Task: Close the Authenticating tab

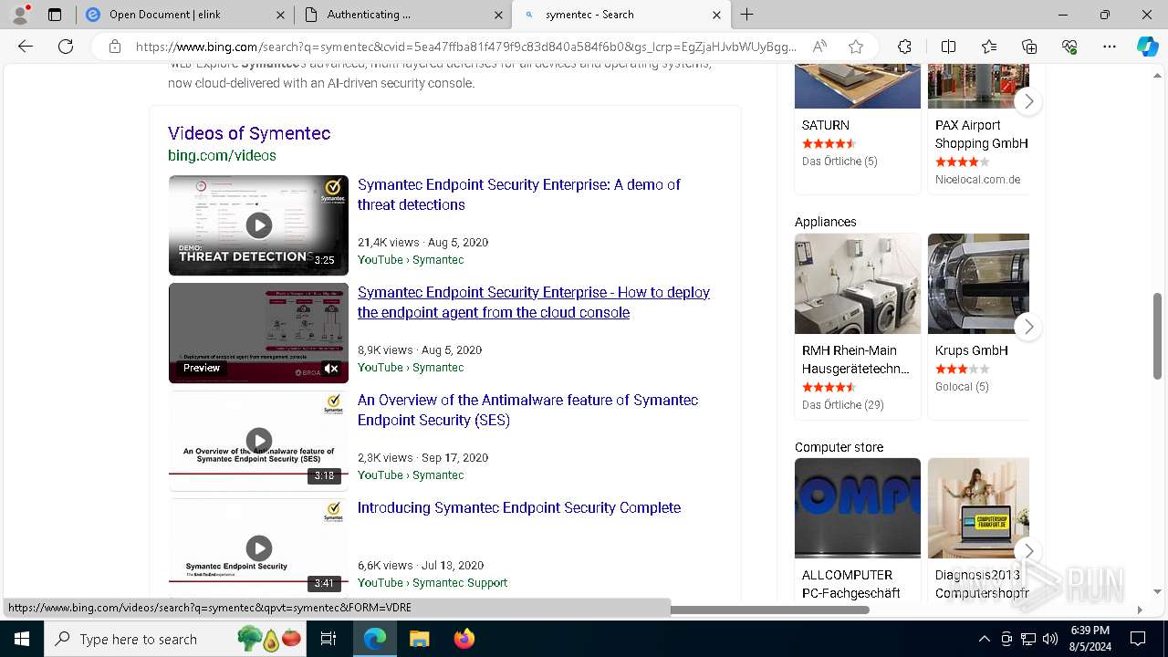Action: [x=498, y=15]
